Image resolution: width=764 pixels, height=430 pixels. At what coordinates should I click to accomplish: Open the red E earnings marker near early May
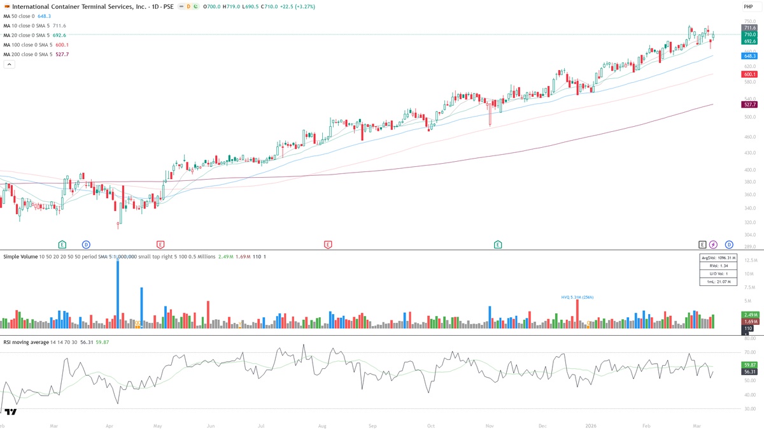160,245
